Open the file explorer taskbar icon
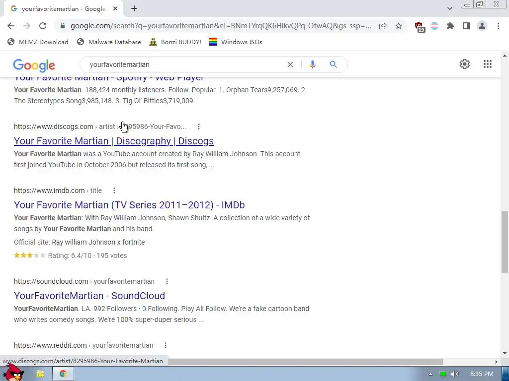509x381 pixels. click(x=40, y=374)
